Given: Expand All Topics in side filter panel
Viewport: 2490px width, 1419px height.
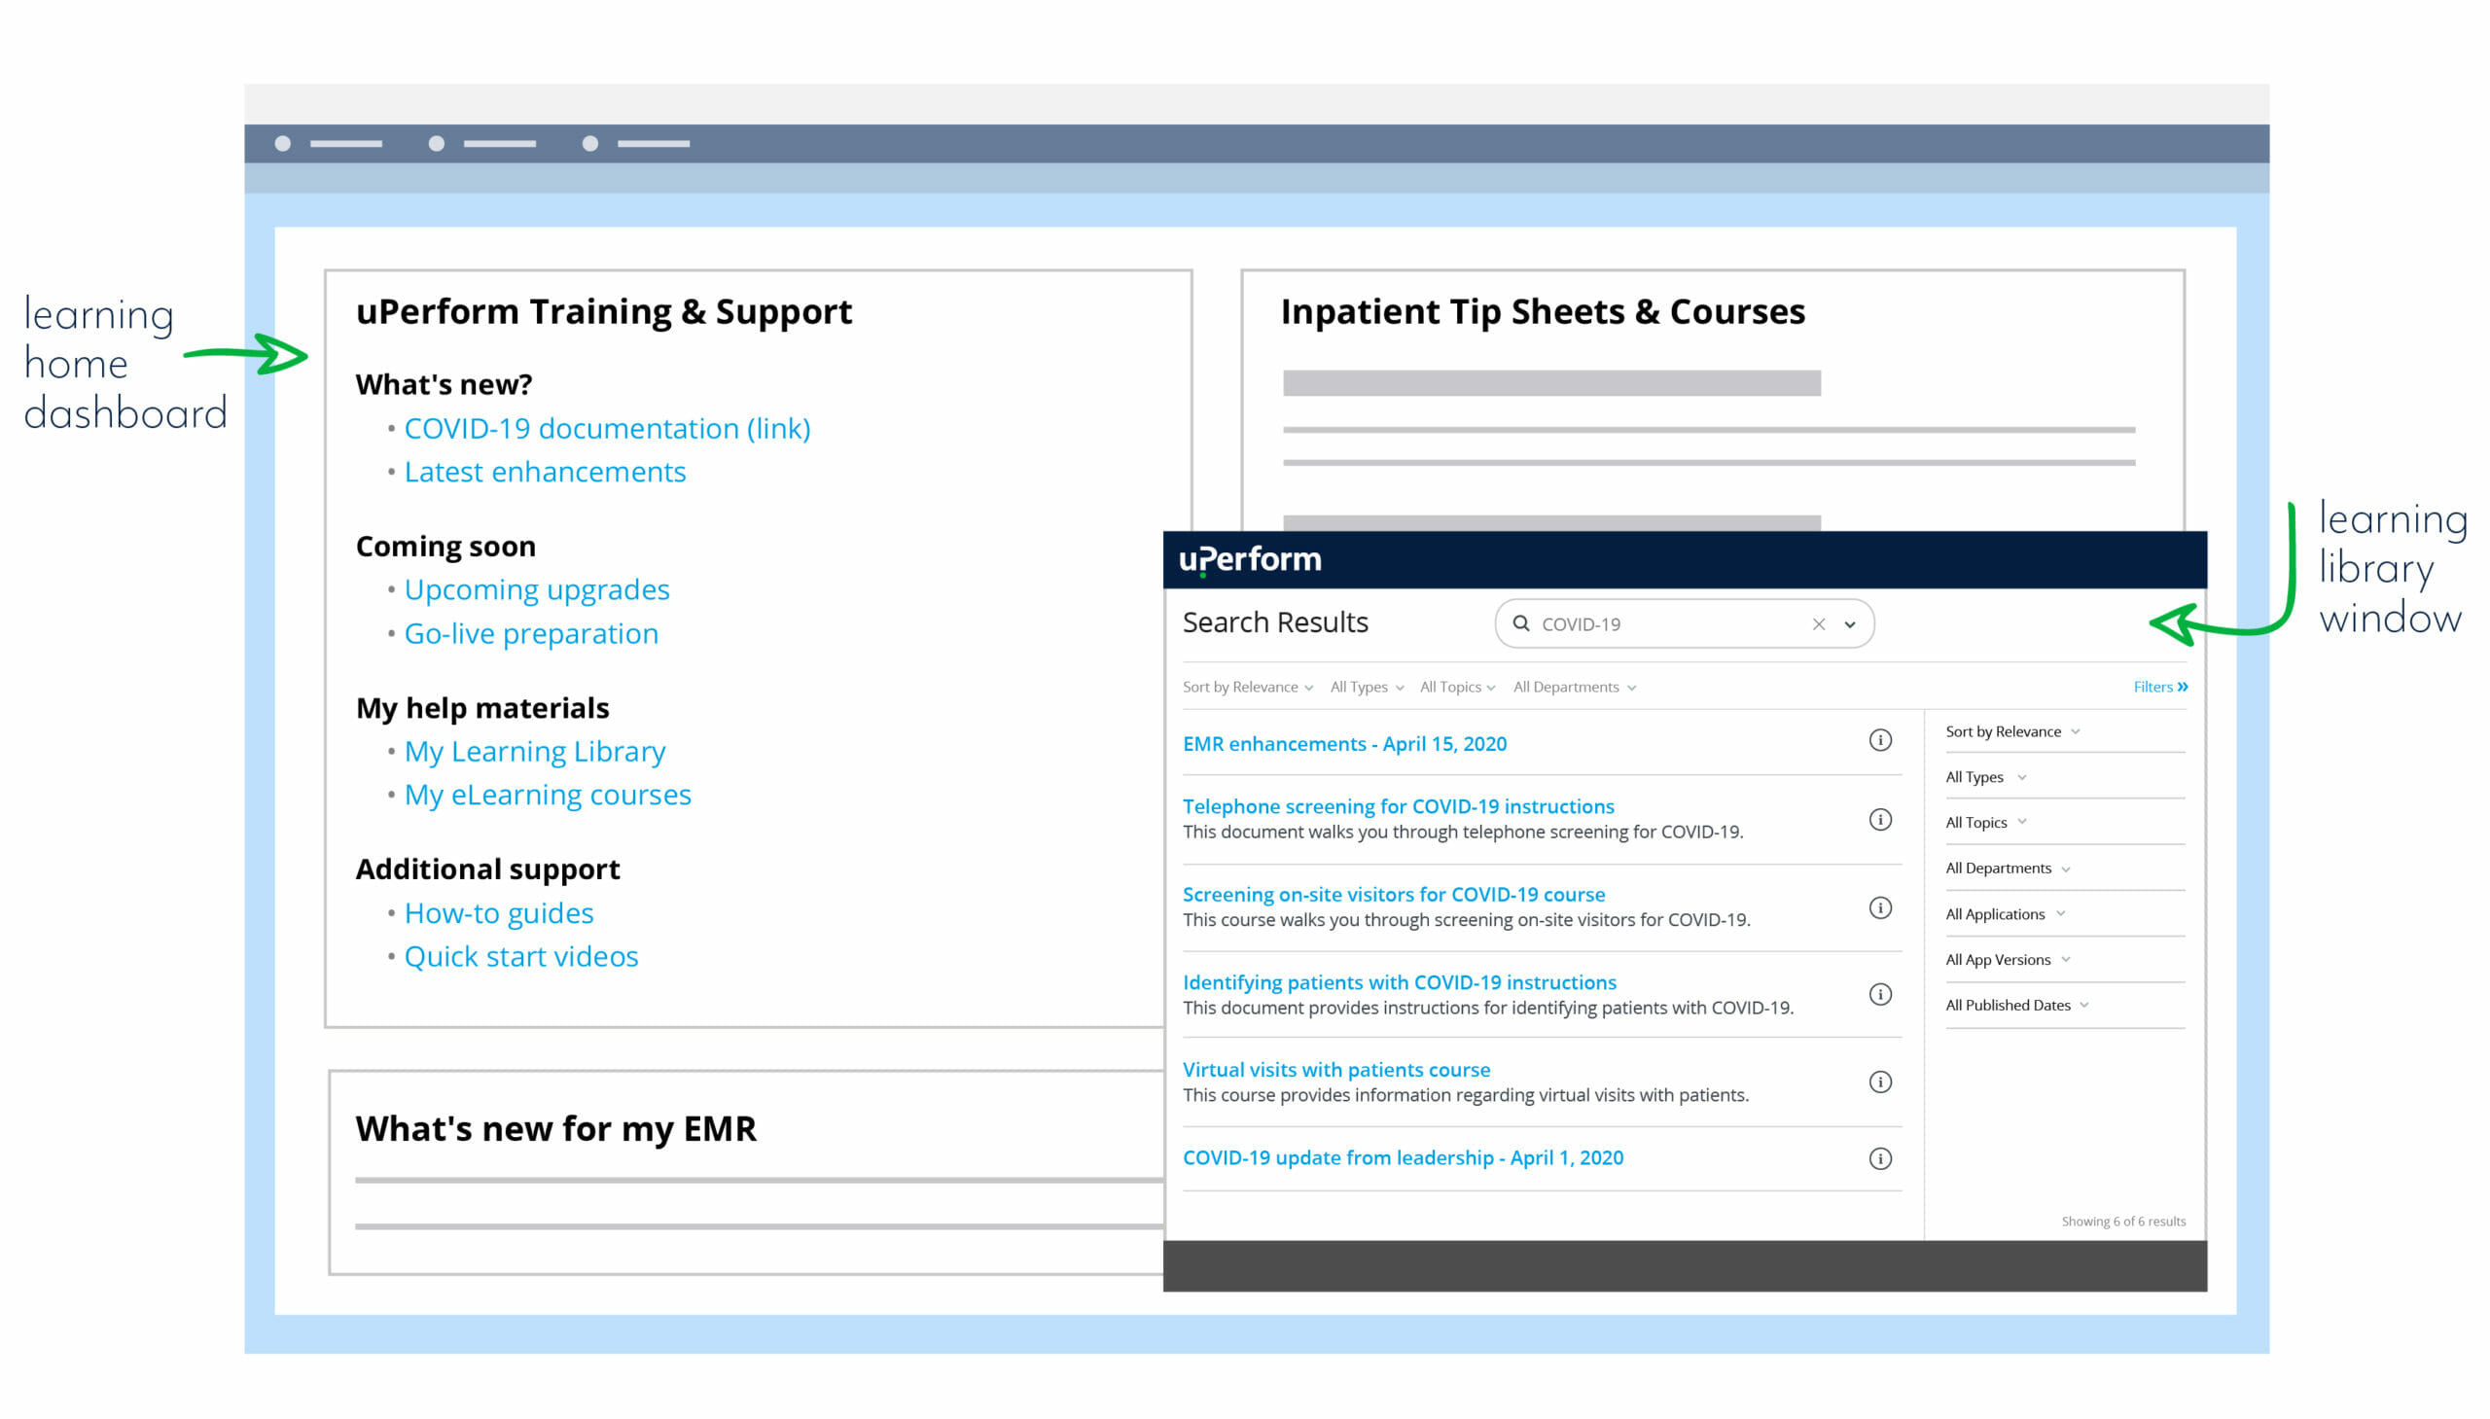Looking at the screenshot, I should click(1986, 823).
